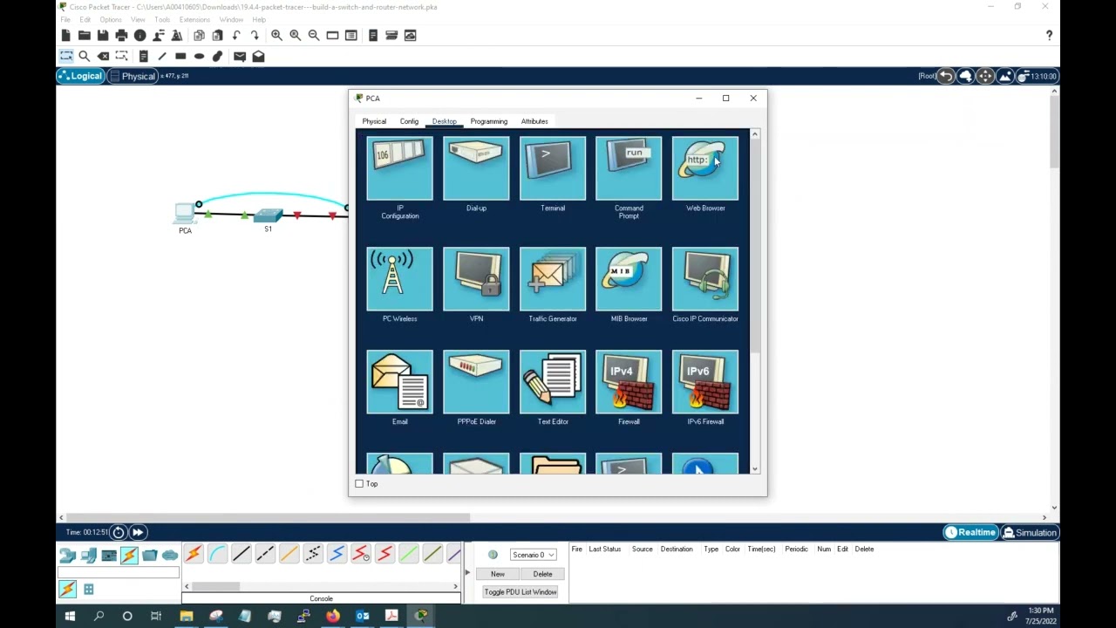The width and height of the screenshot is (1116, 628).
Task: Open the IPv4 Firewall app
Action: [629, 382]
